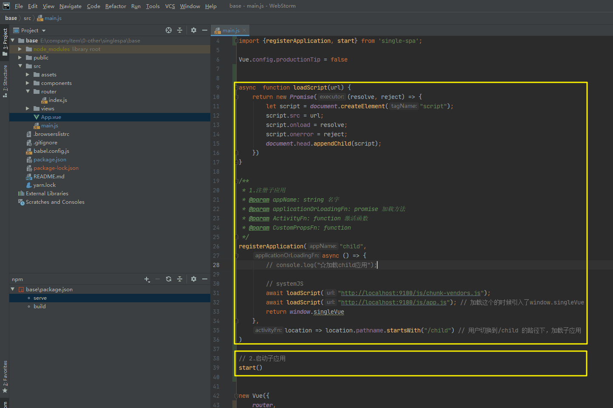Click the add plus icon in npm panel

147,279
